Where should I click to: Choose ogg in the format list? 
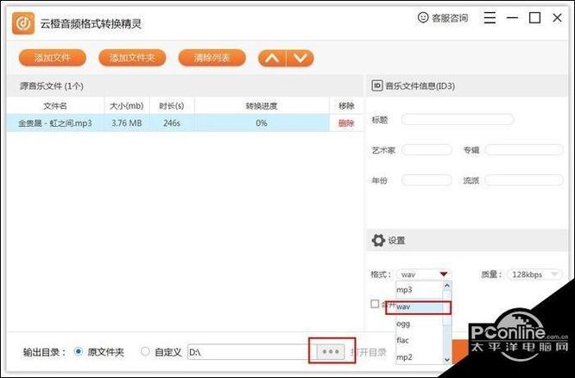tap(419, 324)
